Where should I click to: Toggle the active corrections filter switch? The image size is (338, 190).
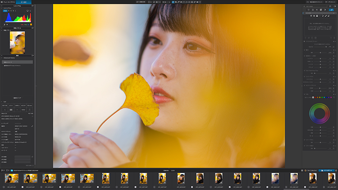coord(335,6)
